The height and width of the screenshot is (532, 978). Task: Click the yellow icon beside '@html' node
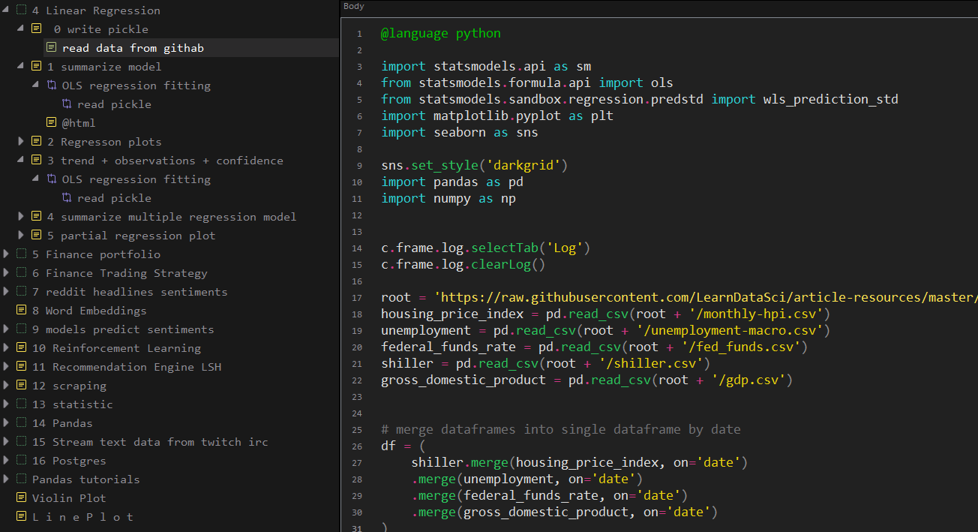coord(51,123)
